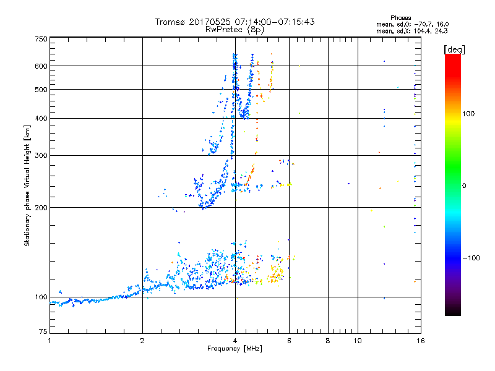Click the x-axis tick label "16"

click(421, 341)
